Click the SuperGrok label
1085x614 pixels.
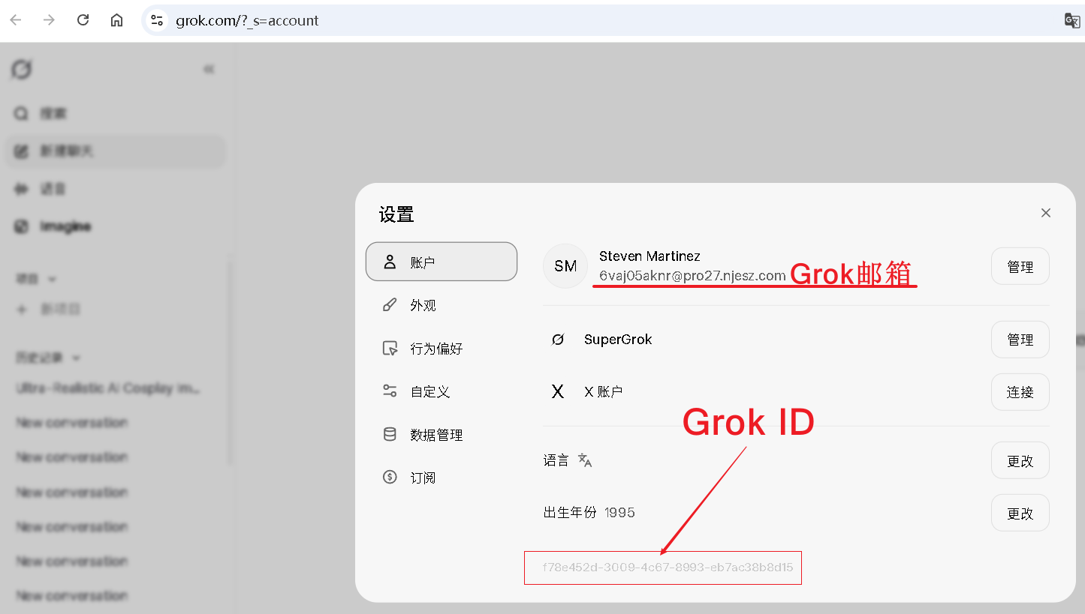[x=618, y=340]
